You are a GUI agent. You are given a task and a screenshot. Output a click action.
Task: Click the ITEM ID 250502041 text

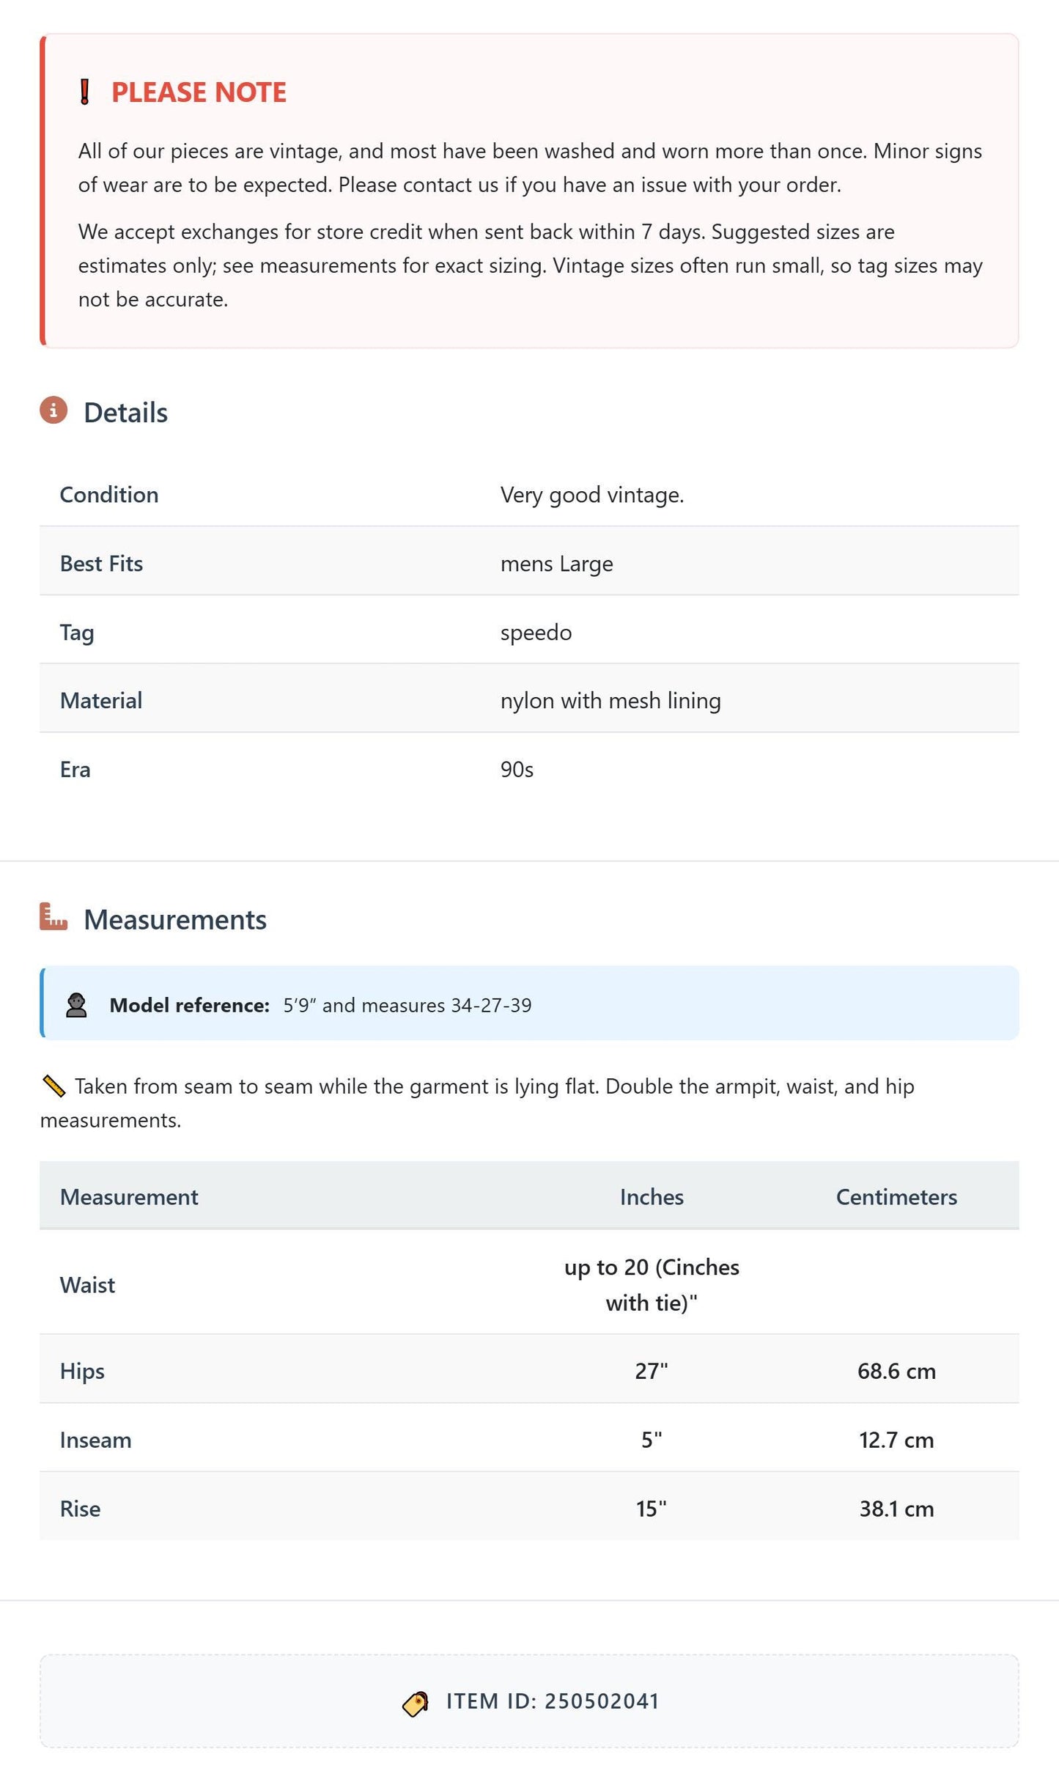tap(553, 1701)
